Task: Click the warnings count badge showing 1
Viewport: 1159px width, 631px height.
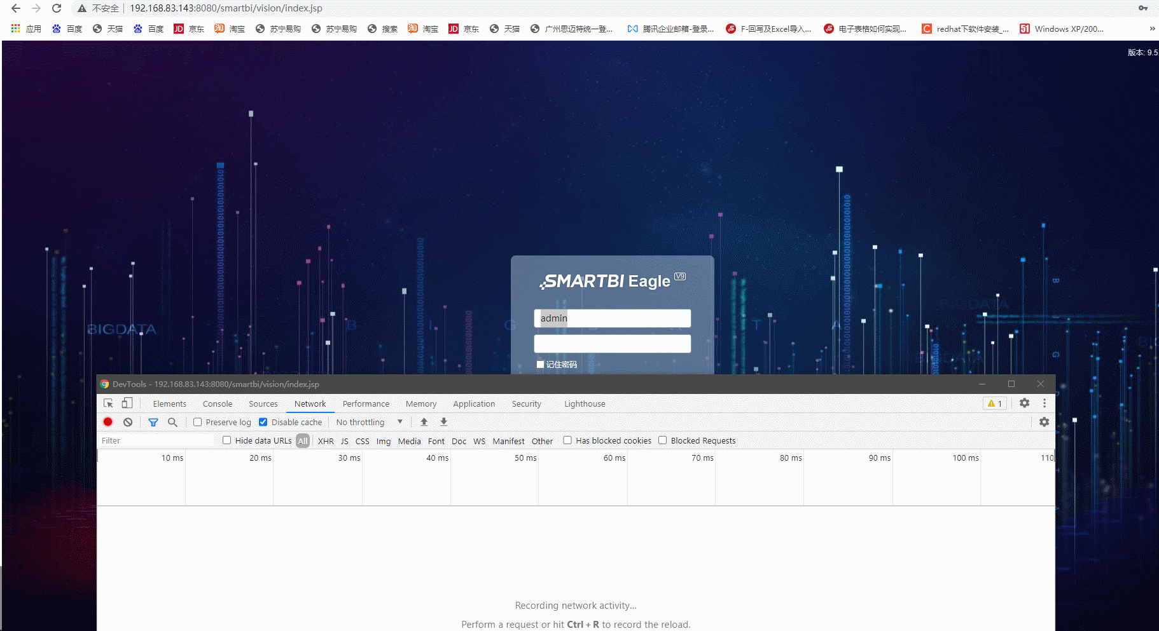Action: coord(995,404)
